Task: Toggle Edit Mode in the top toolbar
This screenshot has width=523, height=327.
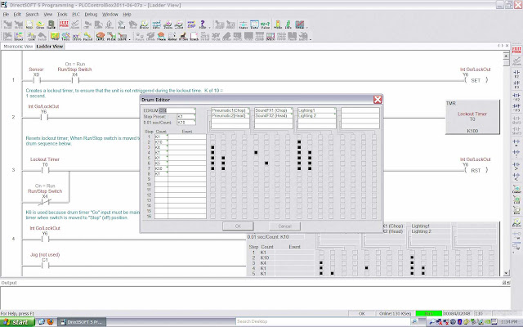Action: point(64,25)
